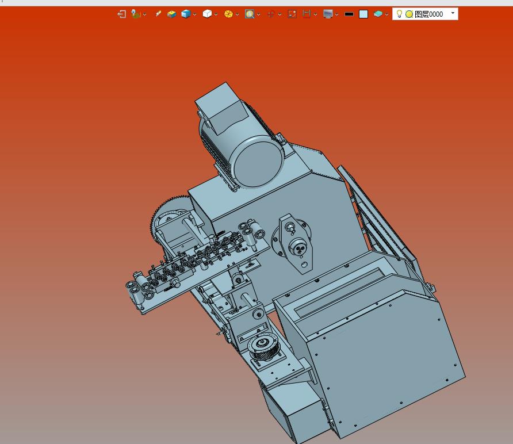This screenshot has height=444, width=513.
Task: Open the monitor display dropdown arrow
Action: pyautogui.click(x=336, y=14)
